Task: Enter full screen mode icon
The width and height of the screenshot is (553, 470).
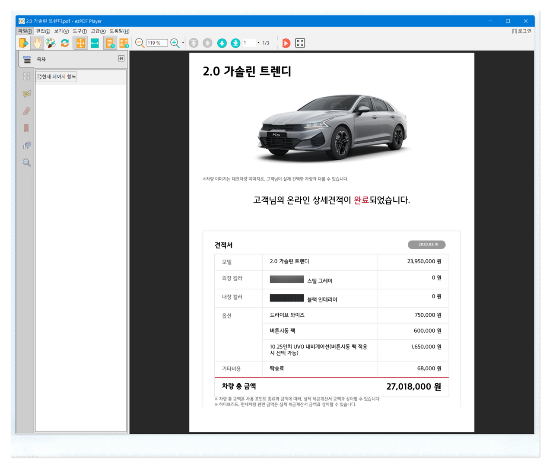Action: point(300,43)
